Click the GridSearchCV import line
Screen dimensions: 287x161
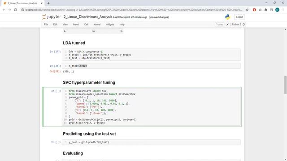(x=102, y=94)
